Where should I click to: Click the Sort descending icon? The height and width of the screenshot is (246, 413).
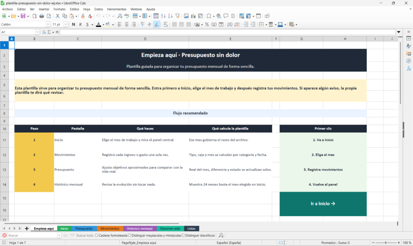pos(171,16)
